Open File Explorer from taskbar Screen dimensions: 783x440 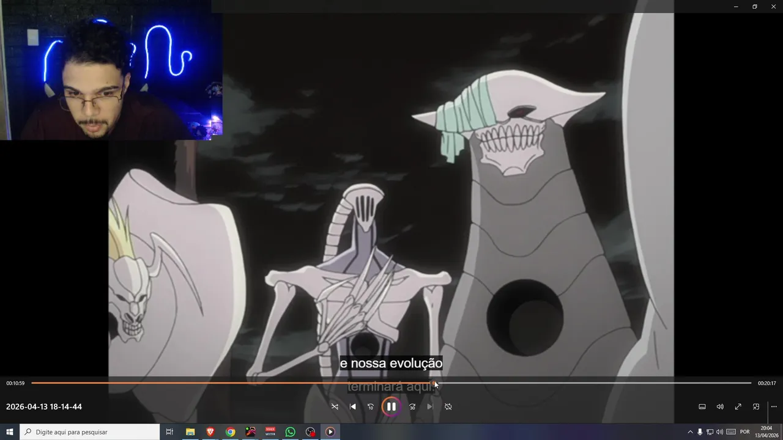190,432
